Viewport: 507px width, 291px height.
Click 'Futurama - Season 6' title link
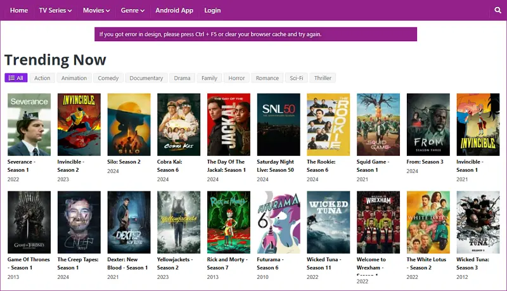[x=271, y=264]
